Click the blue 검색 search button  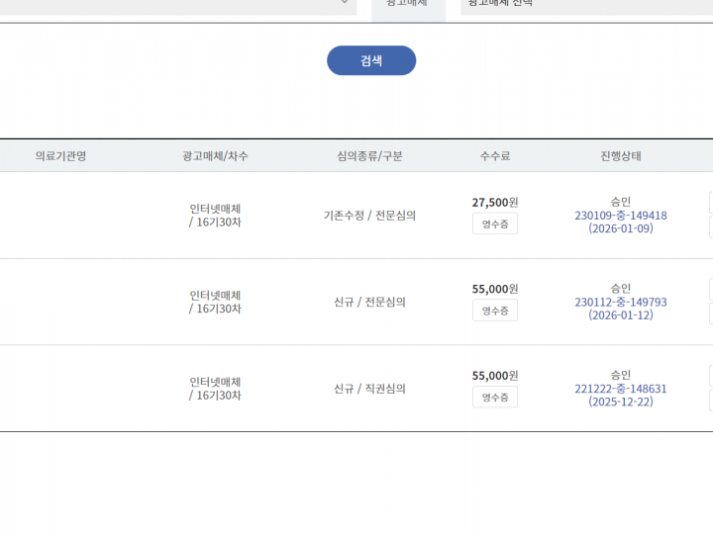[x=371, y=60]
